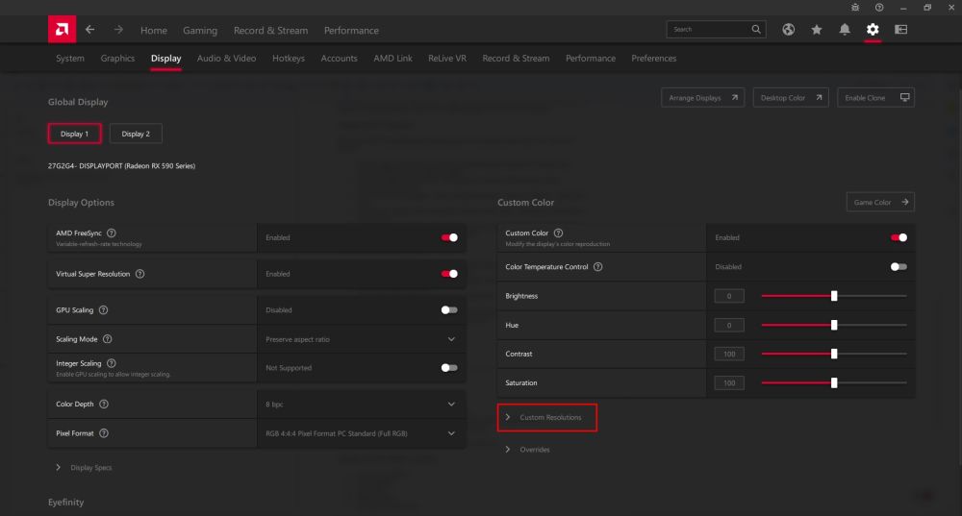This screenshot has width=962, height=516.
Task: Click the AMD logo icon
Action: [62, 30]
